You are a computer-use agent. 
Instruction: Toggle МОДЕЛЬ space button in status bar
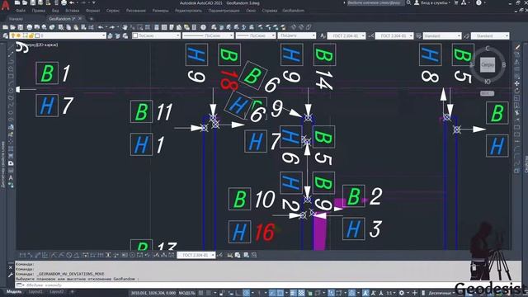click(x=186, y=293)
